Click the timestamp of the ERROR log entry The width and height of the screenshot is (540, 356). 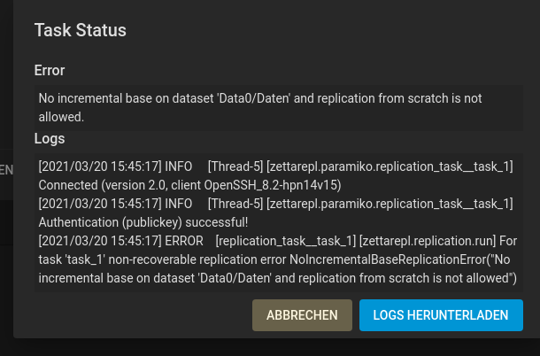[x=100, y=241]
